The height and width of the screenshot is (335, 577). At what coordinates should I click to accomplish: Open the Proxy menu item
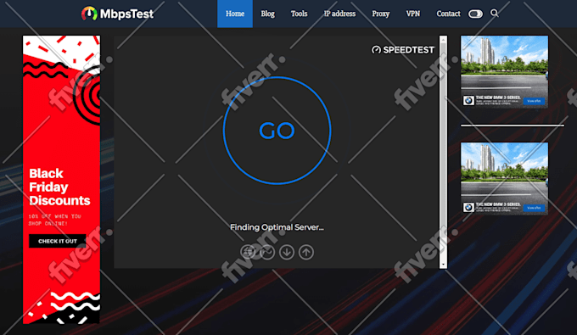(380, 14)
